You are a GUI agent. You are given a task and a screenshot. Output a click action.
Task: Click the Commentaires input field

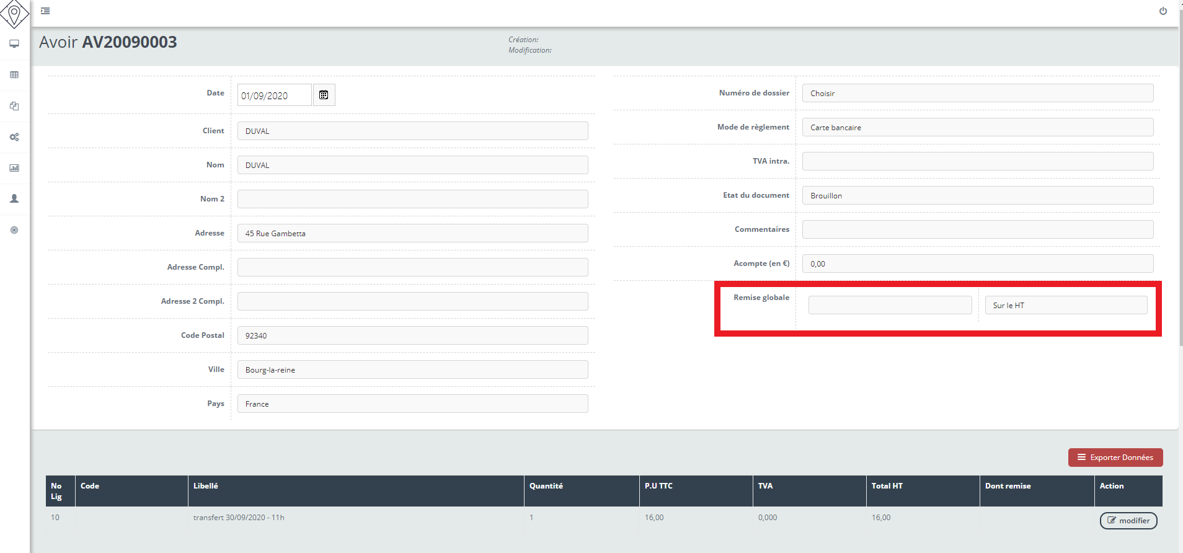[x=977, y=229]
